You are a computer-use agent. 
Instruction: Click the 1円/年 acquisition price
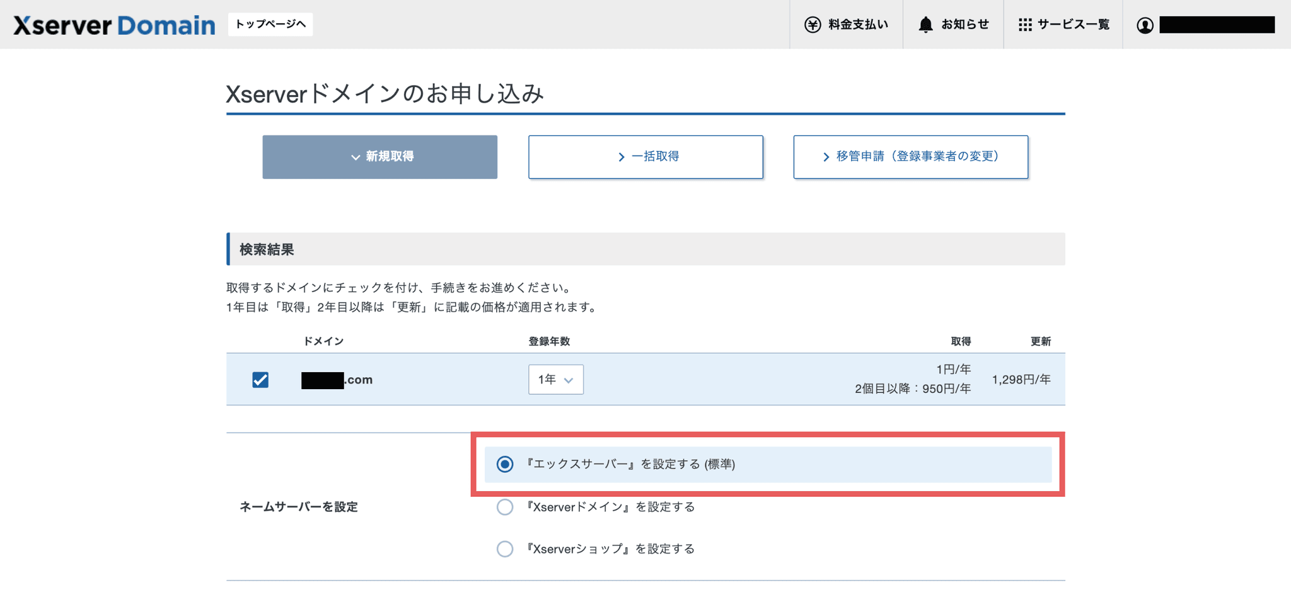954,370
